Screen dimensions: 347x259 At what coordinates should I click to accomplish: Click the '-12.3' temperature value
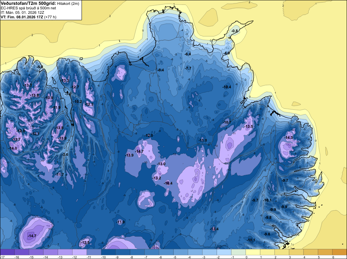click(x=89, y=105)
